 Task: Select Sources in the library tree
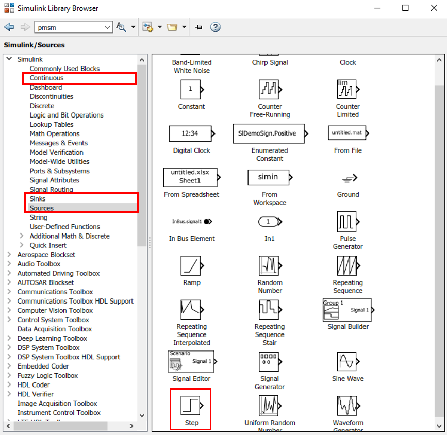pyautogui.click(x=42, y=208)
